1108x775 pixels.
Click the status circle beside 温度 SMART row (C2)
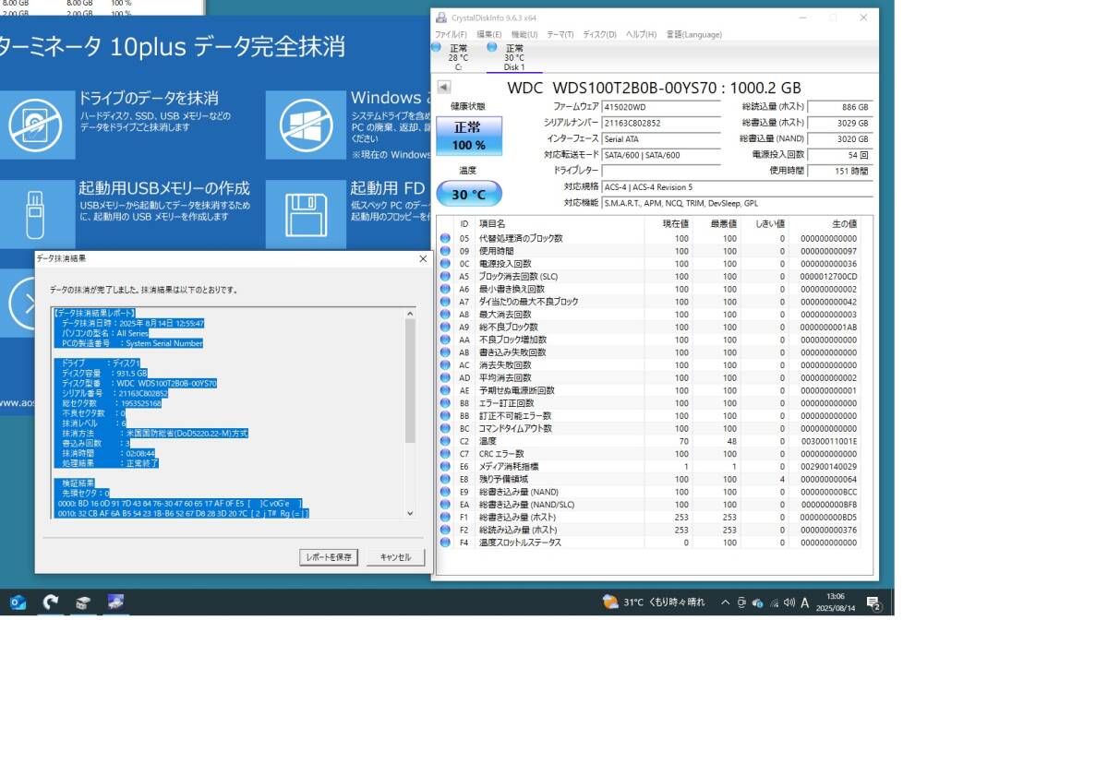tap(445, 441)
